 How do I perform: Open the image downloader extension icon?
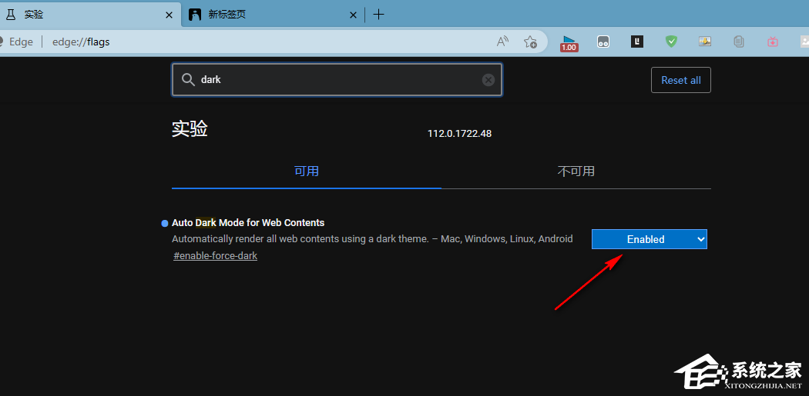(705, 42)
